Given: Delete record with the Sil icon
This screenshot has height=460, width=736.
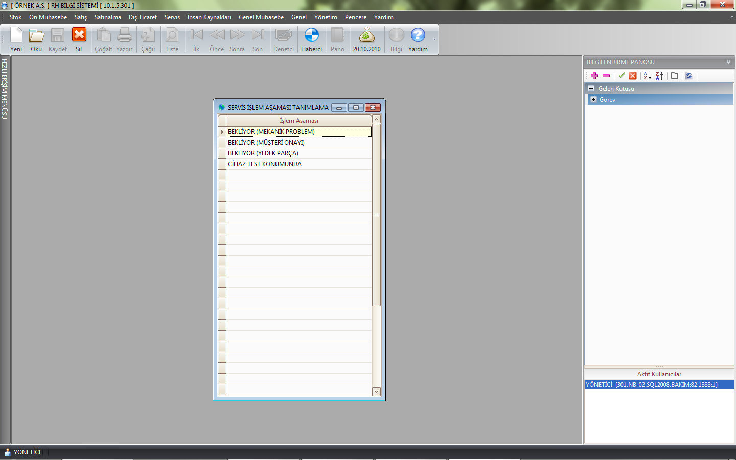Looking at the screenshot, I should [79, 39].
